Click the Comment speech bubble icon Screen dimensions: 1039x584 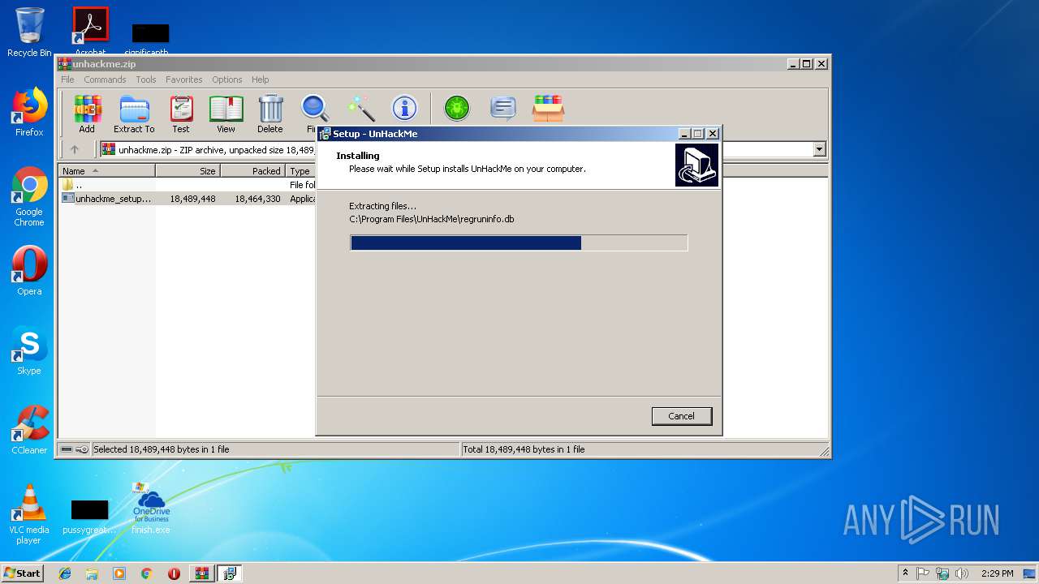coord(503,108)
